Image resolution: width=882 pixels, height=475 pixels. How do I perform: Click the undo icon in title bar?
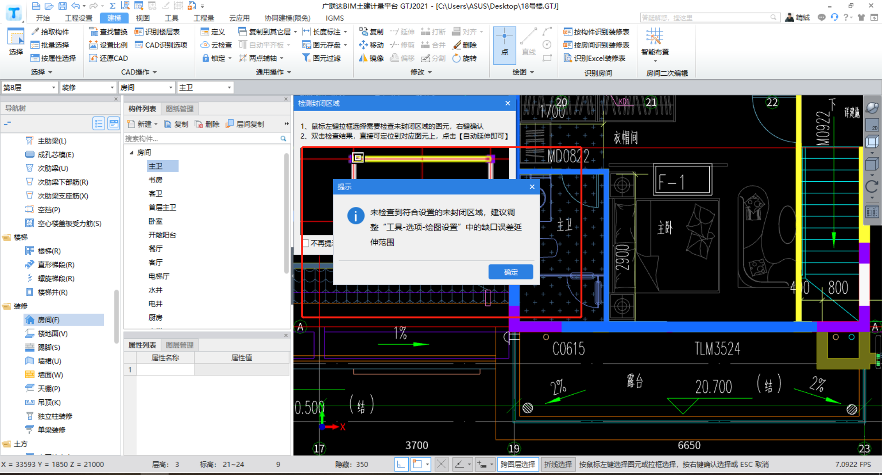tap(76, 6)
